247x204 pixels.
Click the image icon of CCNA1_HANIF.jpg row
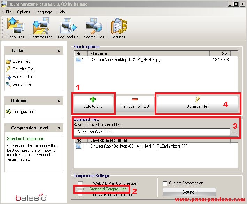point(78,60)
